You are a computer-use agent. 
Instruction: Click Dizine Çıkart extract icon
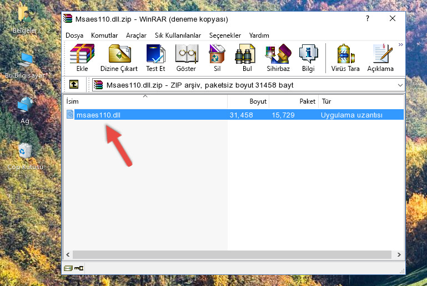click(x=119, y=58)
